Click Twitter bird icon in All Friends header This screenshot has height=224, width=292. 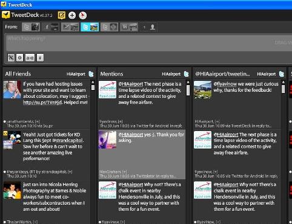91,74
